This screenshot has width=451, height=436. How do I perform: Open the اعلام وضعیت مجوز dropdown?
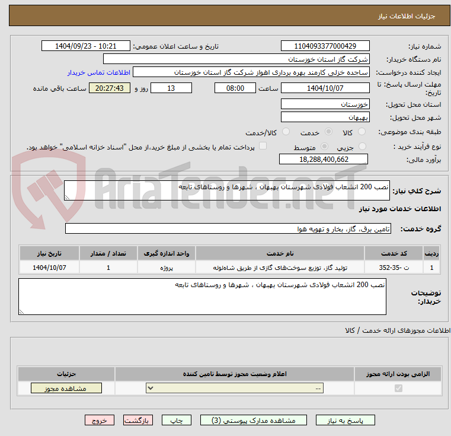coord(235,388)
